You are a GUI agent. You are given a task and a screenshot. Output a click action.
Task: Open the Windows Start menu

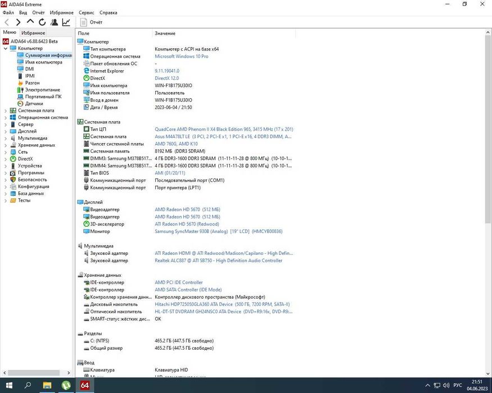point(9,385)
